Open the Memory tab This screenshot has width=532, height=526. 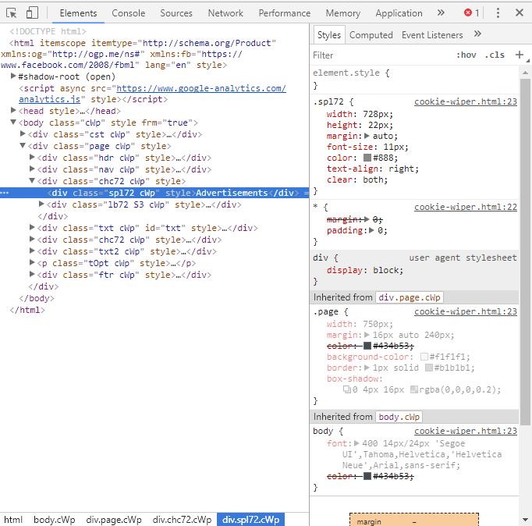[x=343, y=13]
